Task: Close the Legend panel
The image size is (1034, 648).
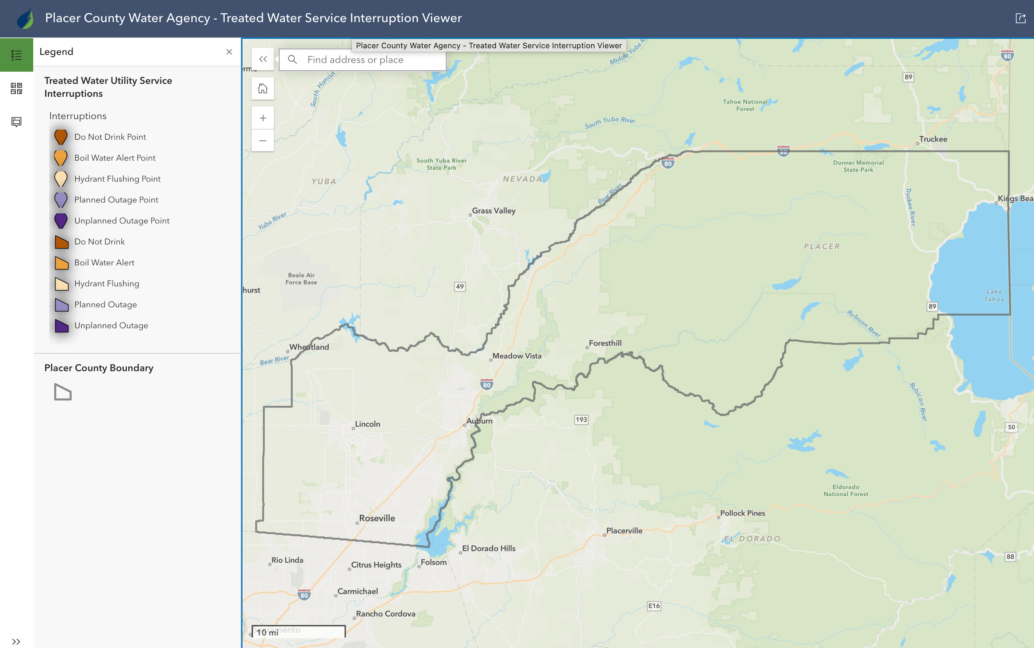Action: (x=229, y=52)
